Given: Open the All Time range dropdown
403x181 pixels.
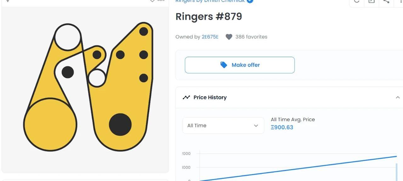Looking at the screenshot, I should [x=223, y=125].
